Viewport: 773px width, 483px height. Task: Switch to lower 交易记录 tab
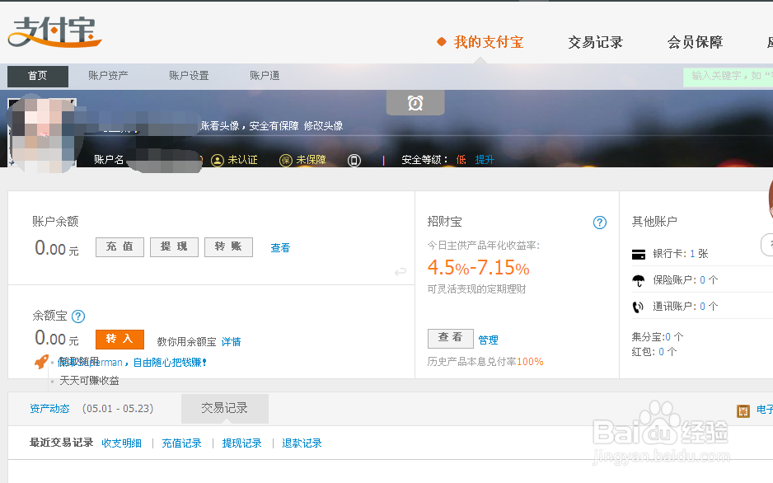[x=225, y=408]
